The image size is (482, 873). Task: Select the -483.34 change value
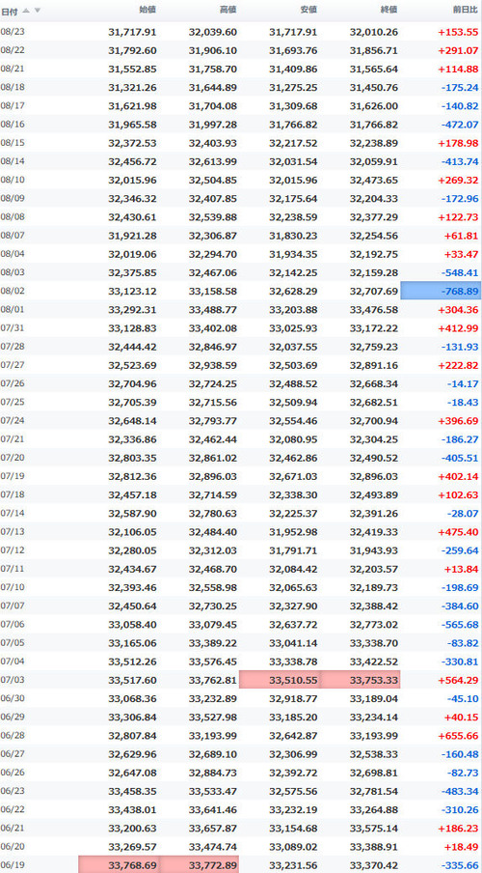coord(460,791)
